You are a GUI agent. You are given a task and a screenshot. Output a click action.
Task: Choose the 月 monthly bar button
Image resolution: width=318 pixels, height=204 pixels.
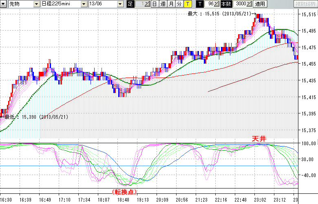171,4
